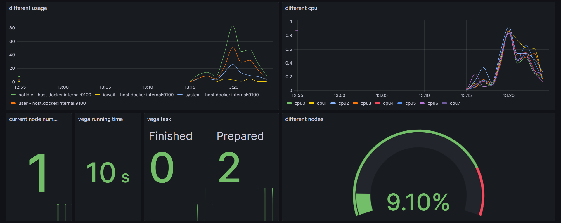The image size is (561, 223).
Task: Click 13:00 tick on usage chart axis
Action: click(63, 87)
